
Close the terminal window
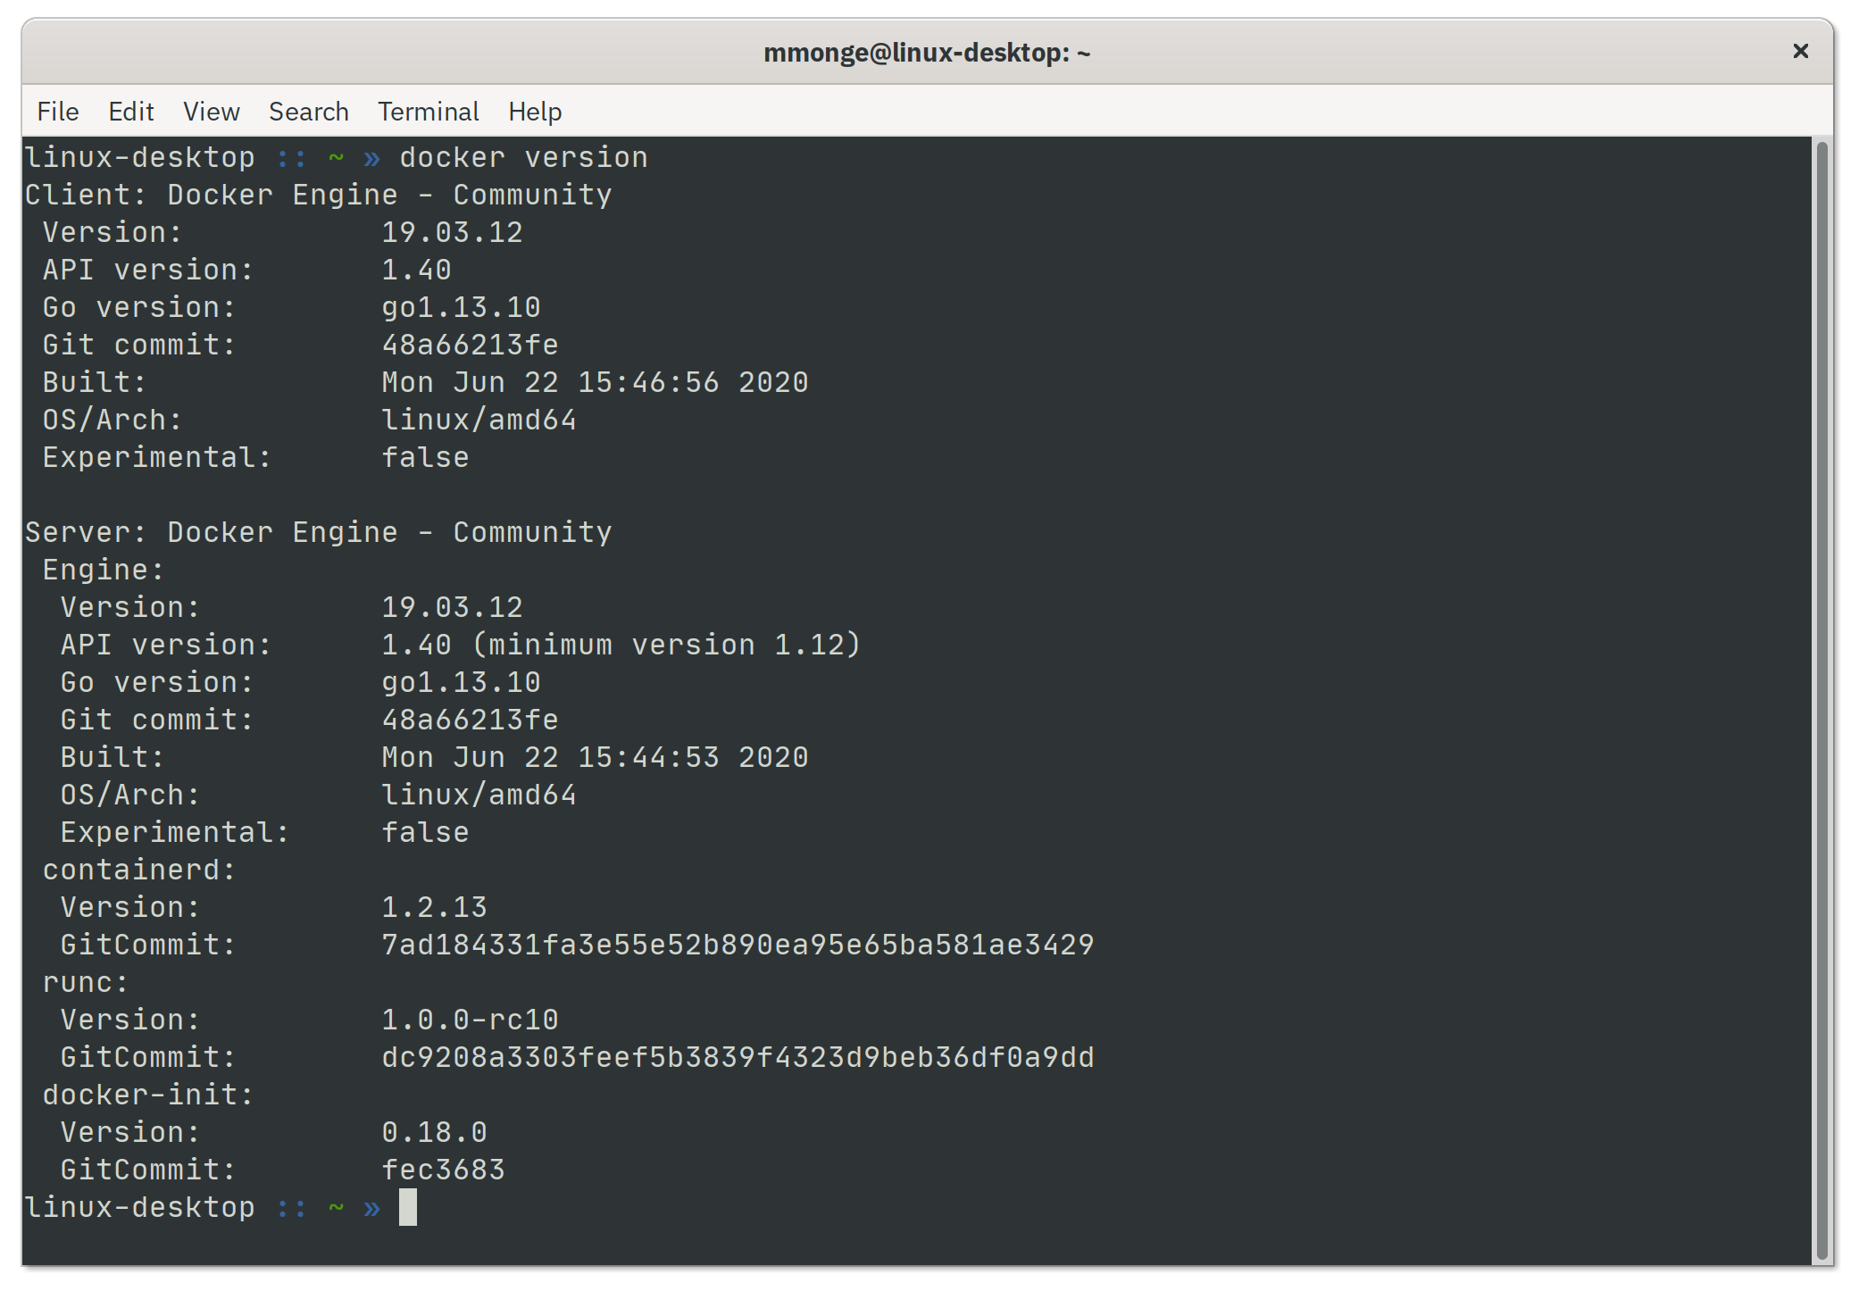coord(1800,52)
